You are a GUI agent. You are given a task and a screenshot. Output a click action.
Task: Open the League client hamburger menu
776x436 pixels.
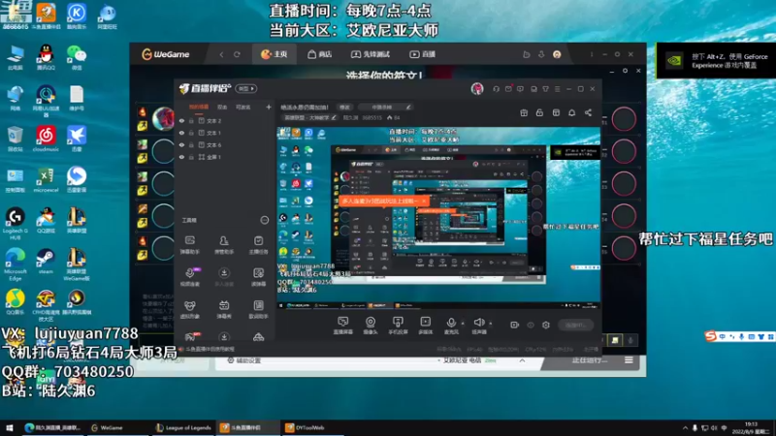tap(629, 360)
